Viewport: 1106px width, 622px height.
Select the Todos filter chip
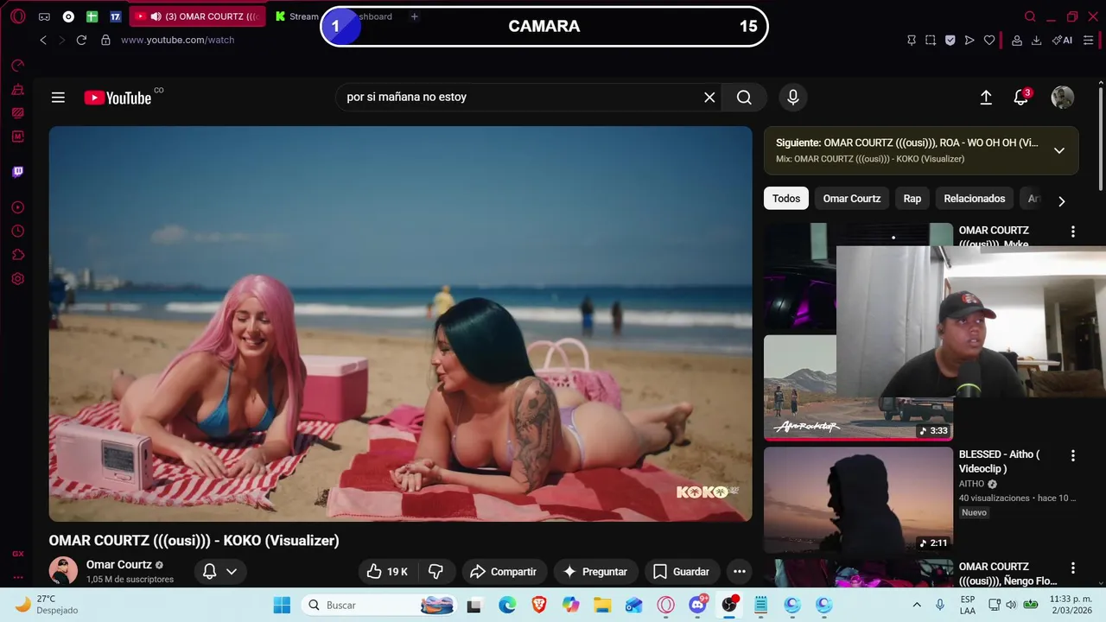point(786,199)
